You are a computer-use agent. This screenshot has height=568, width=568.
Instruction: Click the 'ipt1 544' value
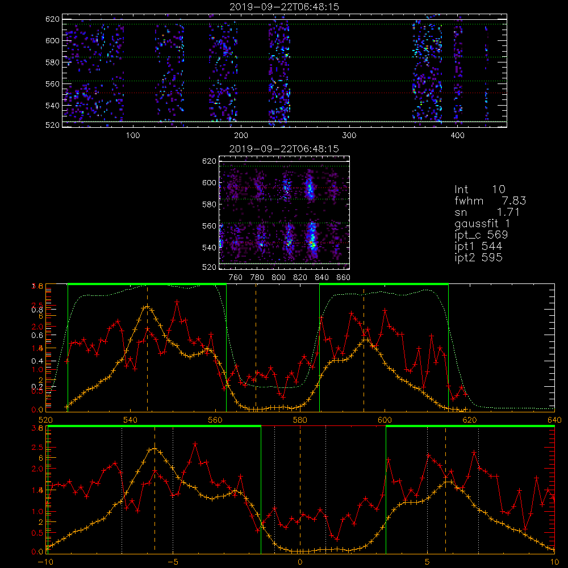(x=478, y=247)
